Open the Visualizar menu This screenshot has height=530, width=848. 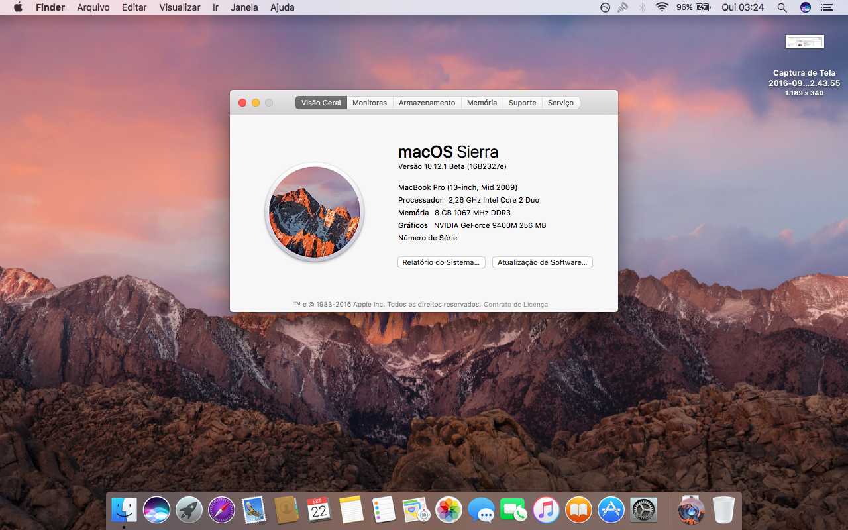click(x=180, y=7)
